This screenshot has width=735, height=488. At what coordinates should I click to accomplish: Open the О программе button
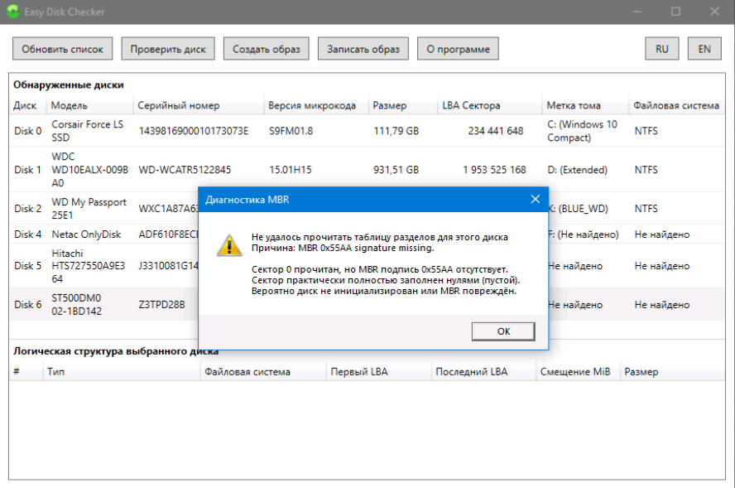[x=458, y=49]
